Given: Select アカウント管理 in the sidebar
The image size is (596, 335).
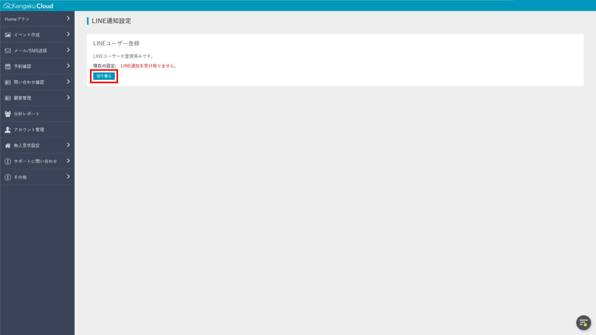Looking at the screenshot, I should (x=29, y=130).
